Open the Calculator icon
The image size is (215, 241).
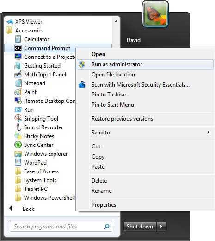(x=18, y=39)
